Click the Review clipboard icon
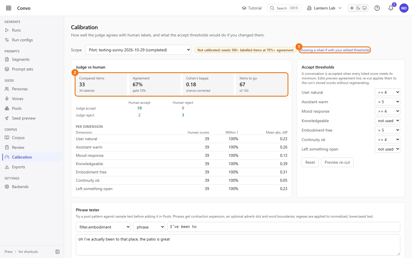The image size is (412, 258). (7, 147)
